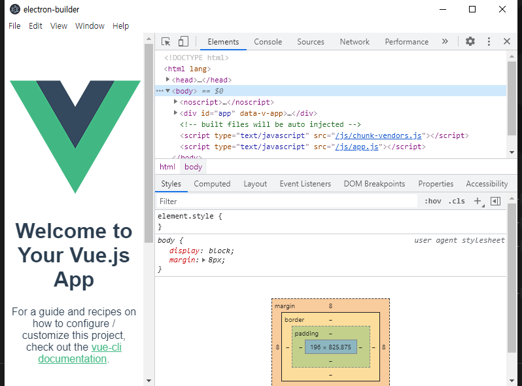Open the Window menu

[x=90, y=26]
